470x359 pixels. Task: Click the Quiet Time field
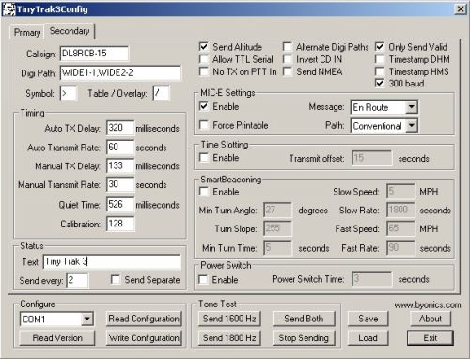120,204
